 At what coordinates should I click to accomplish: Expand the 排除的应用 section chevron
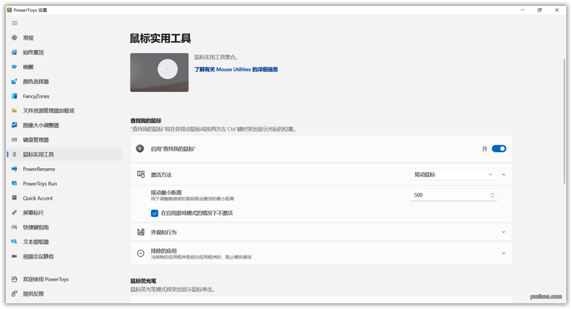(x=504, y=253)
